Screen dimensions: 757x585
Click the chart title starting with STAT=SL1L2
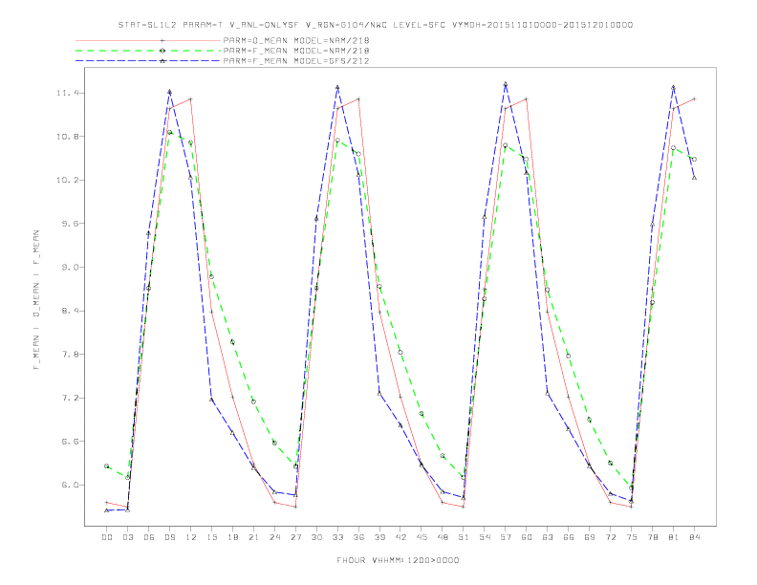(x=375, y=25)
